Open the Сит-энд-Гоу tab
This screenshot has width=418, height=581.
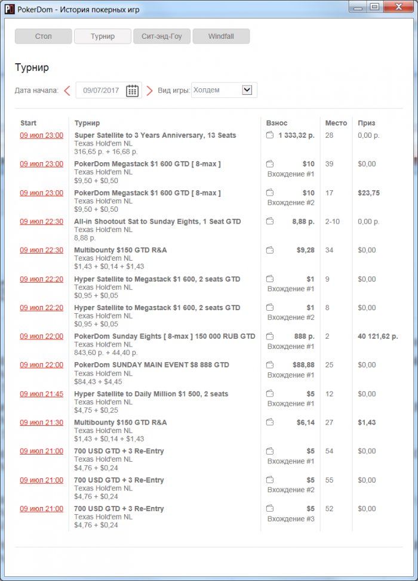162,36
